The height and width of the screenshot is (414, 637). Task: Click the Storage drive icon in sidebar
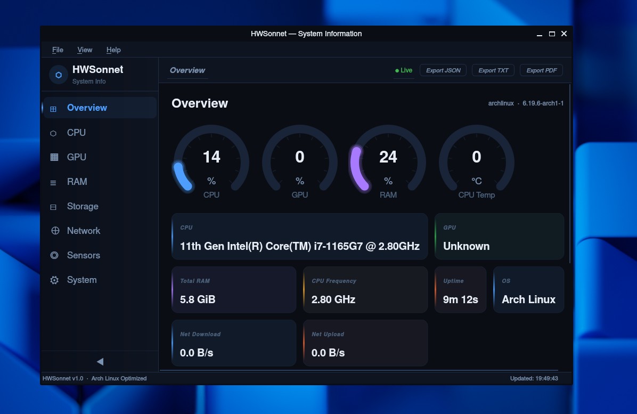53,207
